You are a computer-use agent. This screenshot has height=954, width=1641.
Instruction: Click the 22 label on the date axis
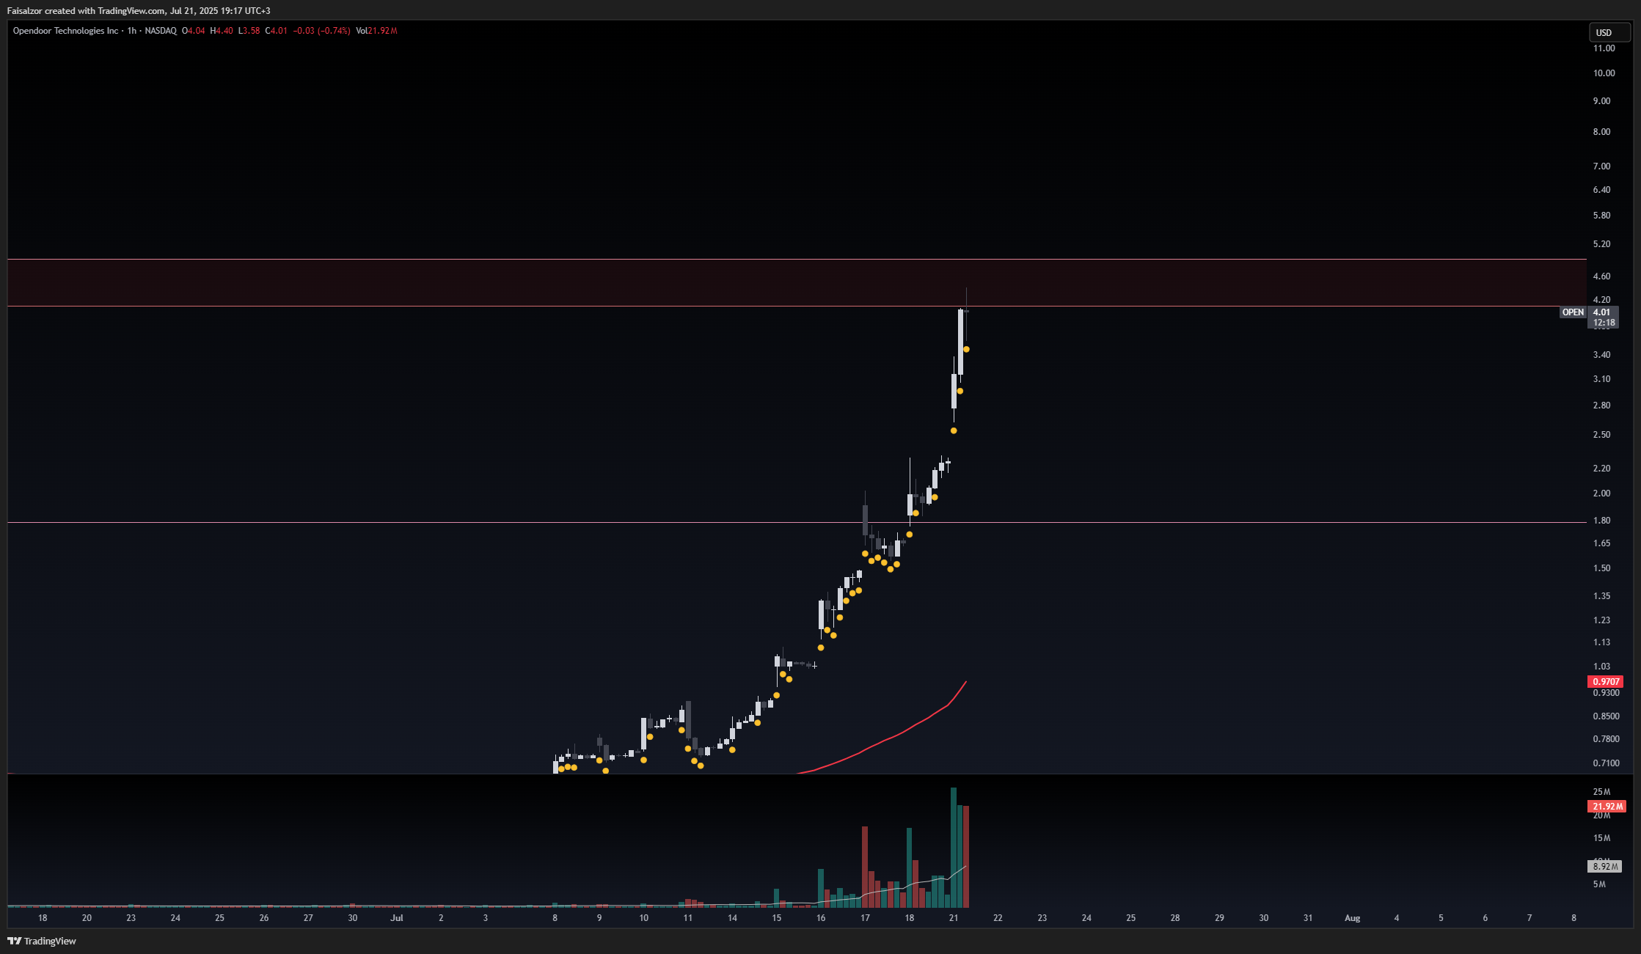(x=998, y=918)
